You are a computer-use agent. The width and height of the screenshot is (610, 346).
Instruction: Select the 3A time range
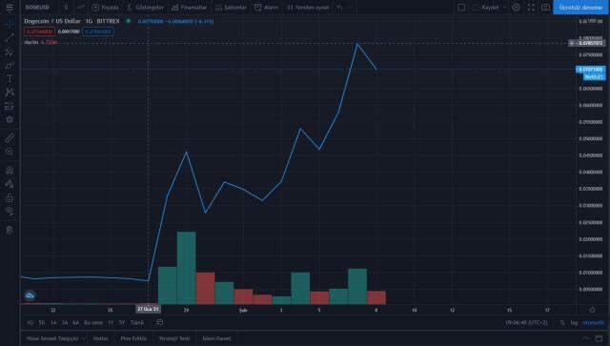[x=65, y=323]
